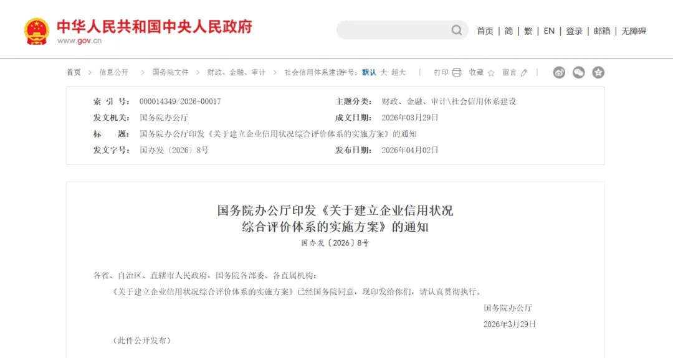Click the salutation line 各省、自治区
Viewport: 673px width, 358px height.
coord(205,276)
